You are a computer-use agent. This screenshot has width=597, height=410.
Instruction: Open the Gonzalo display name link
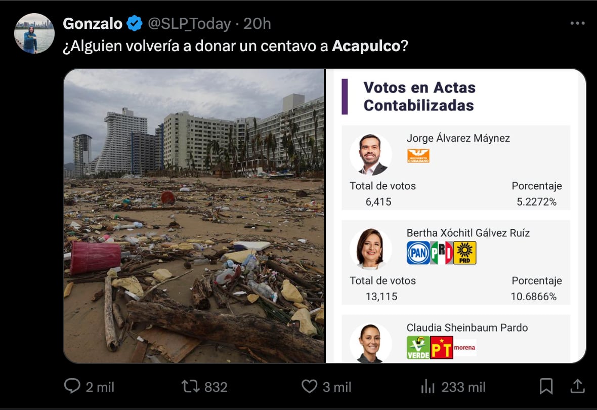tap(93, 24)
